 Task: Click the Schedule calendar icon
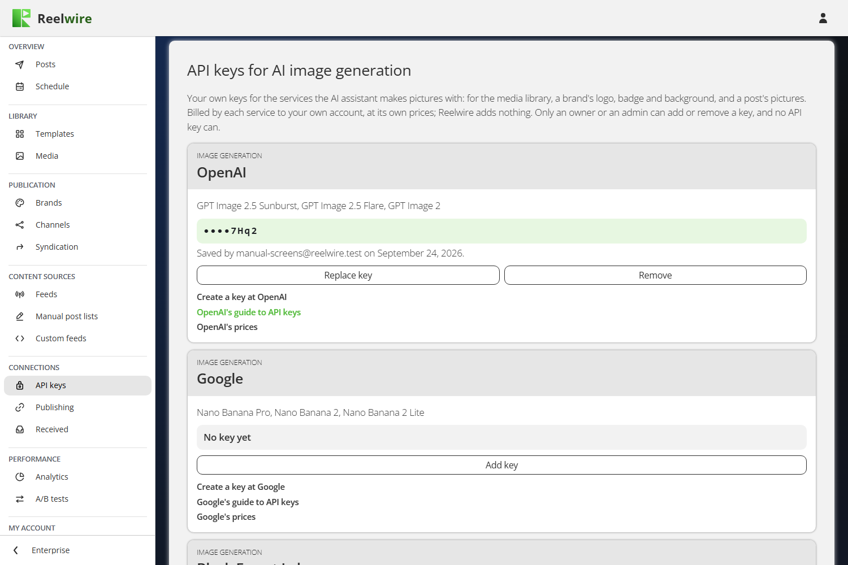click(20, 86)
